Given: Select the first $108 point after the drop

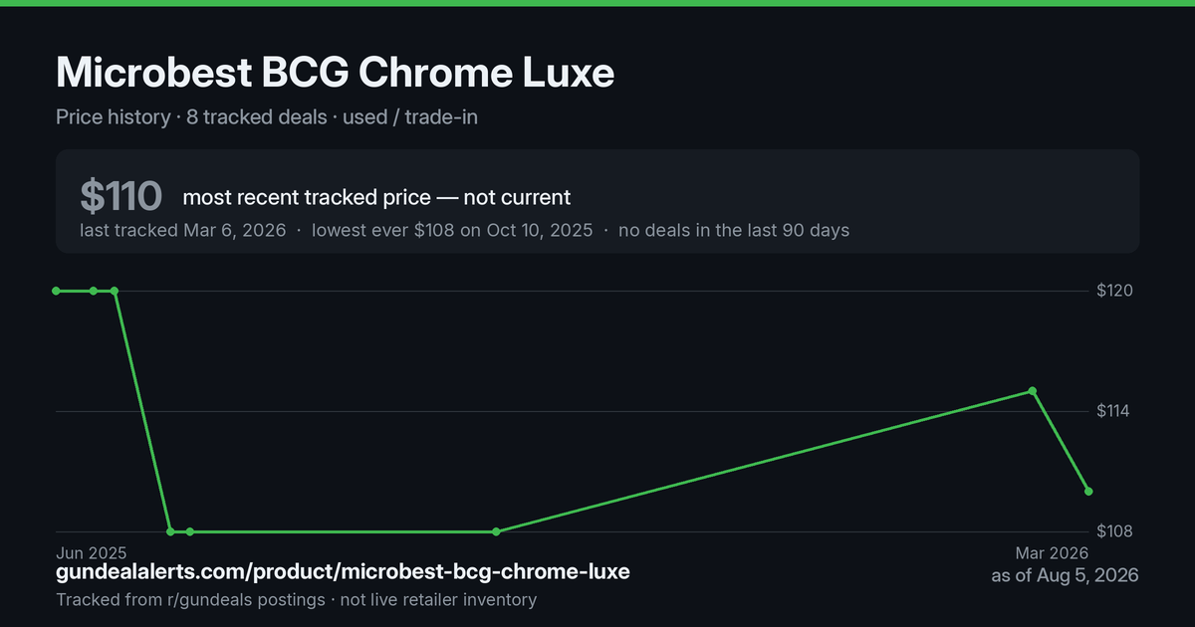Looking at the screenshot, I should pos(171,531).
